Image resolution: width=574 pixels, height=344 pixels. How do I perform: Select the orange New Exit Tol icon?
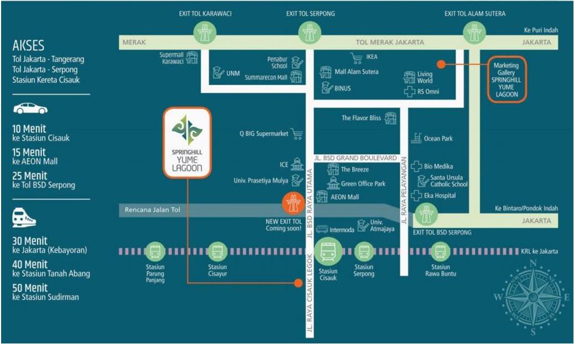tap(293, 204)
